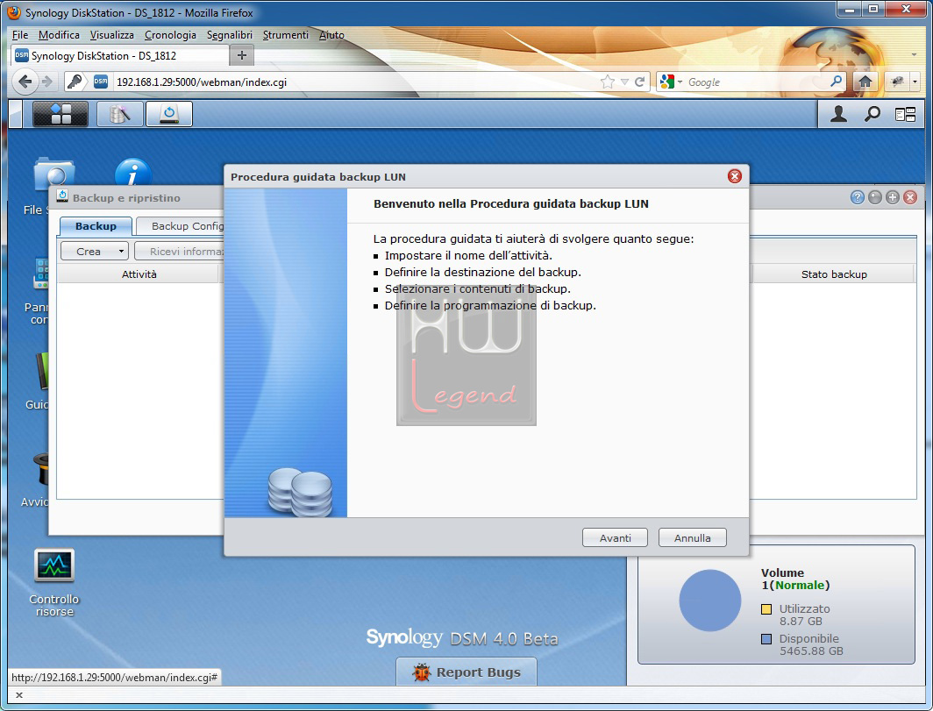
Task: Open the Strumenti menu
Action: [286, 35]
